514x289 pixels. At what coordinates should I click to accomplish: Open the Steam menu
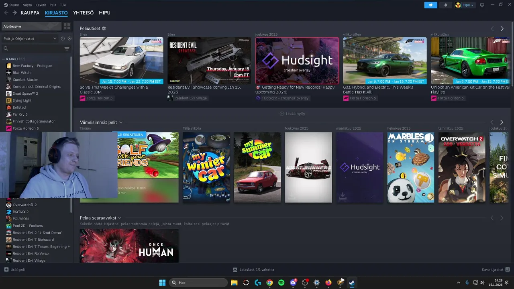[x=11, y=5]
